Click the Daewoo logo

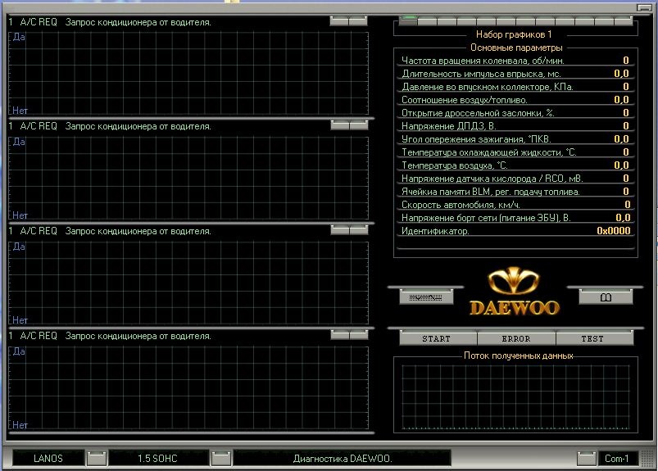[x=514, y=291]
